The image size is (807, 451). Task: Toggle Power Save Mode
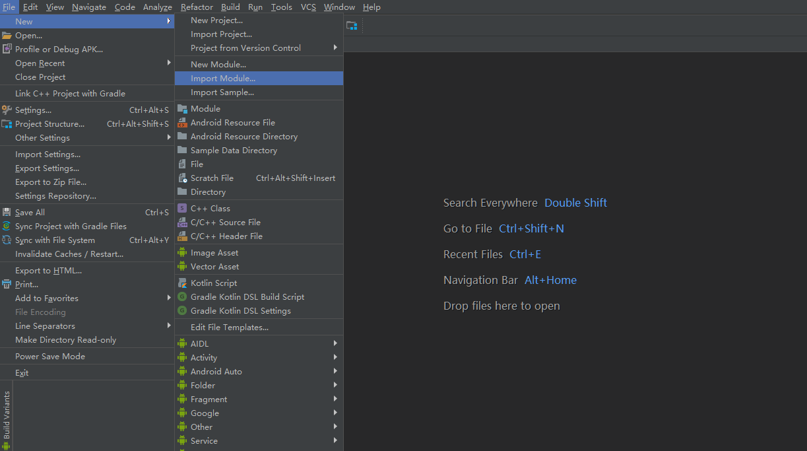pyautogui.click(x=50, y=356)
